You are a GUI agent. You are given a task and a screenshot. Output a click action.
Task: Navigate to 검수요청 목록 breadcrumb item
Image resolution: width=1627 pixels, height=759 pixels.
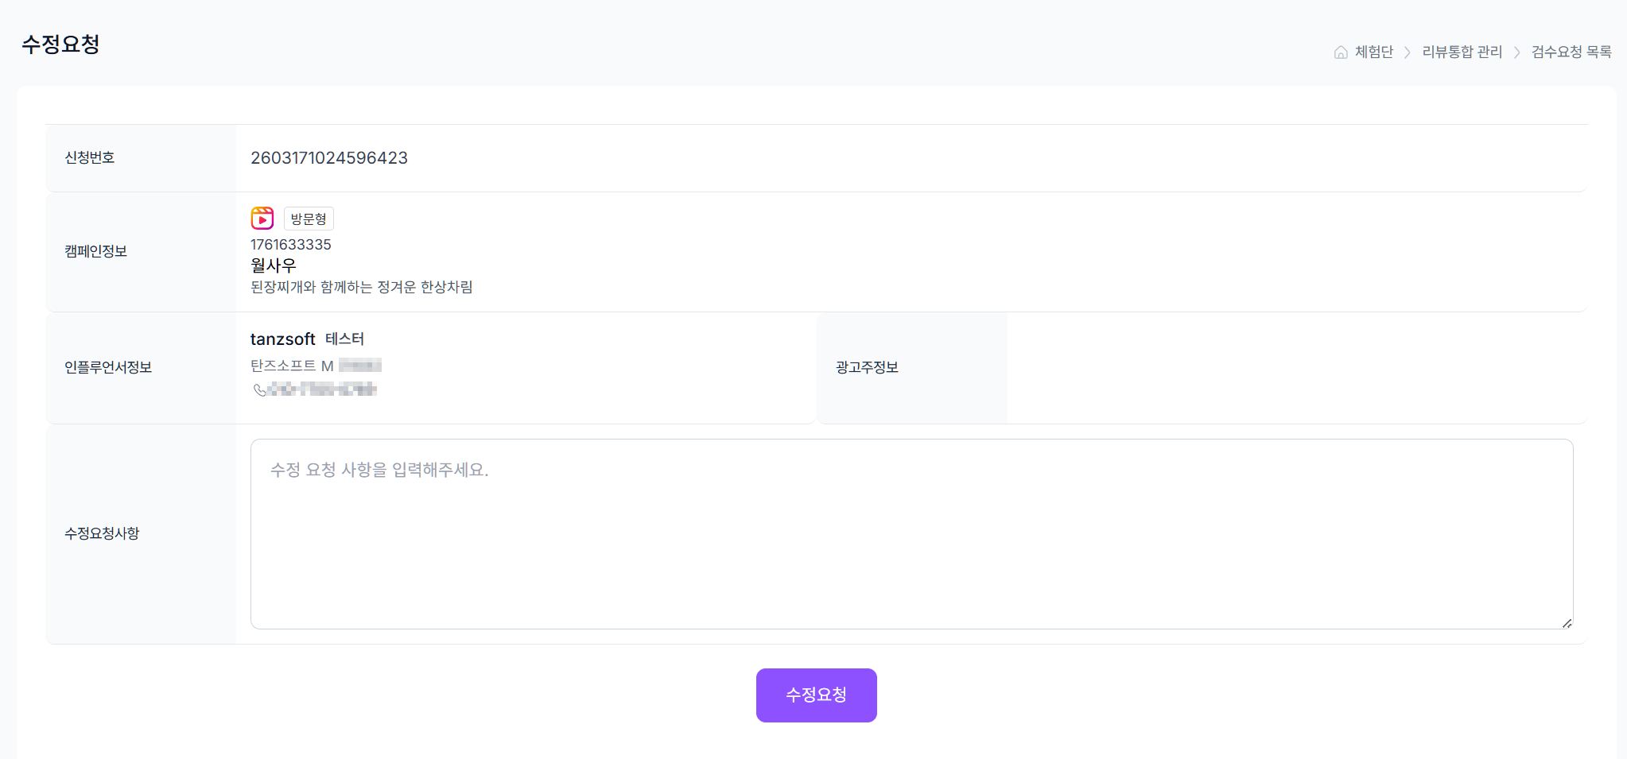[x=1571, y=52]
